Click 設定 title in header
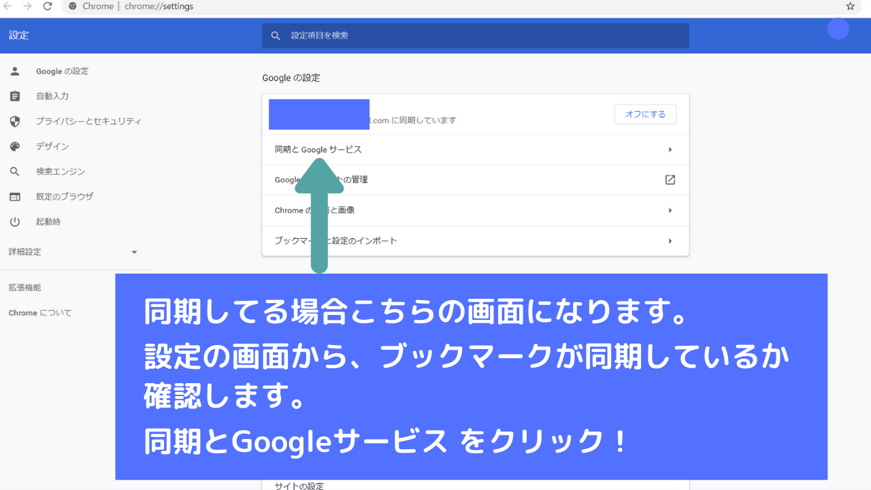Screen dimensions: 871x490 coord(19,35)
